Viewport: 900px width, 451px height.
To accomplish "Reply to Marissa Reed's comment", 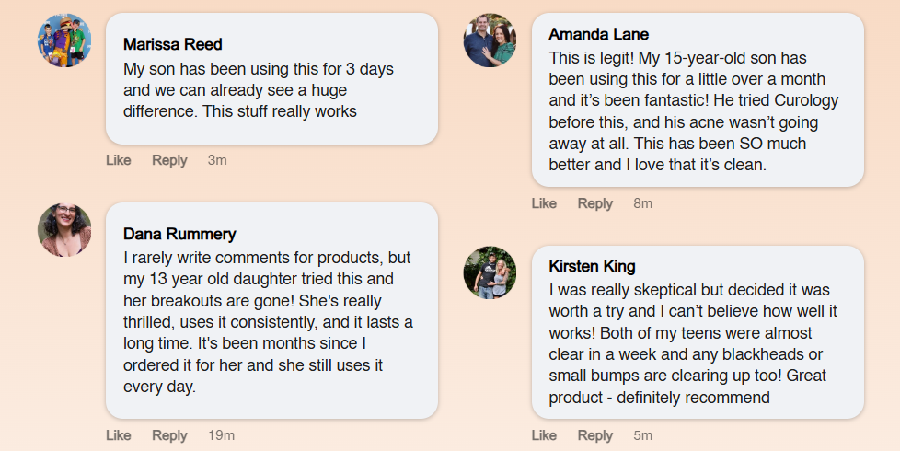I will (169, 160).
